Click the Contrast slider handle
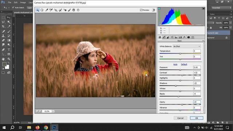This screenshot has width=233, height=131. (x=182, y=75)
